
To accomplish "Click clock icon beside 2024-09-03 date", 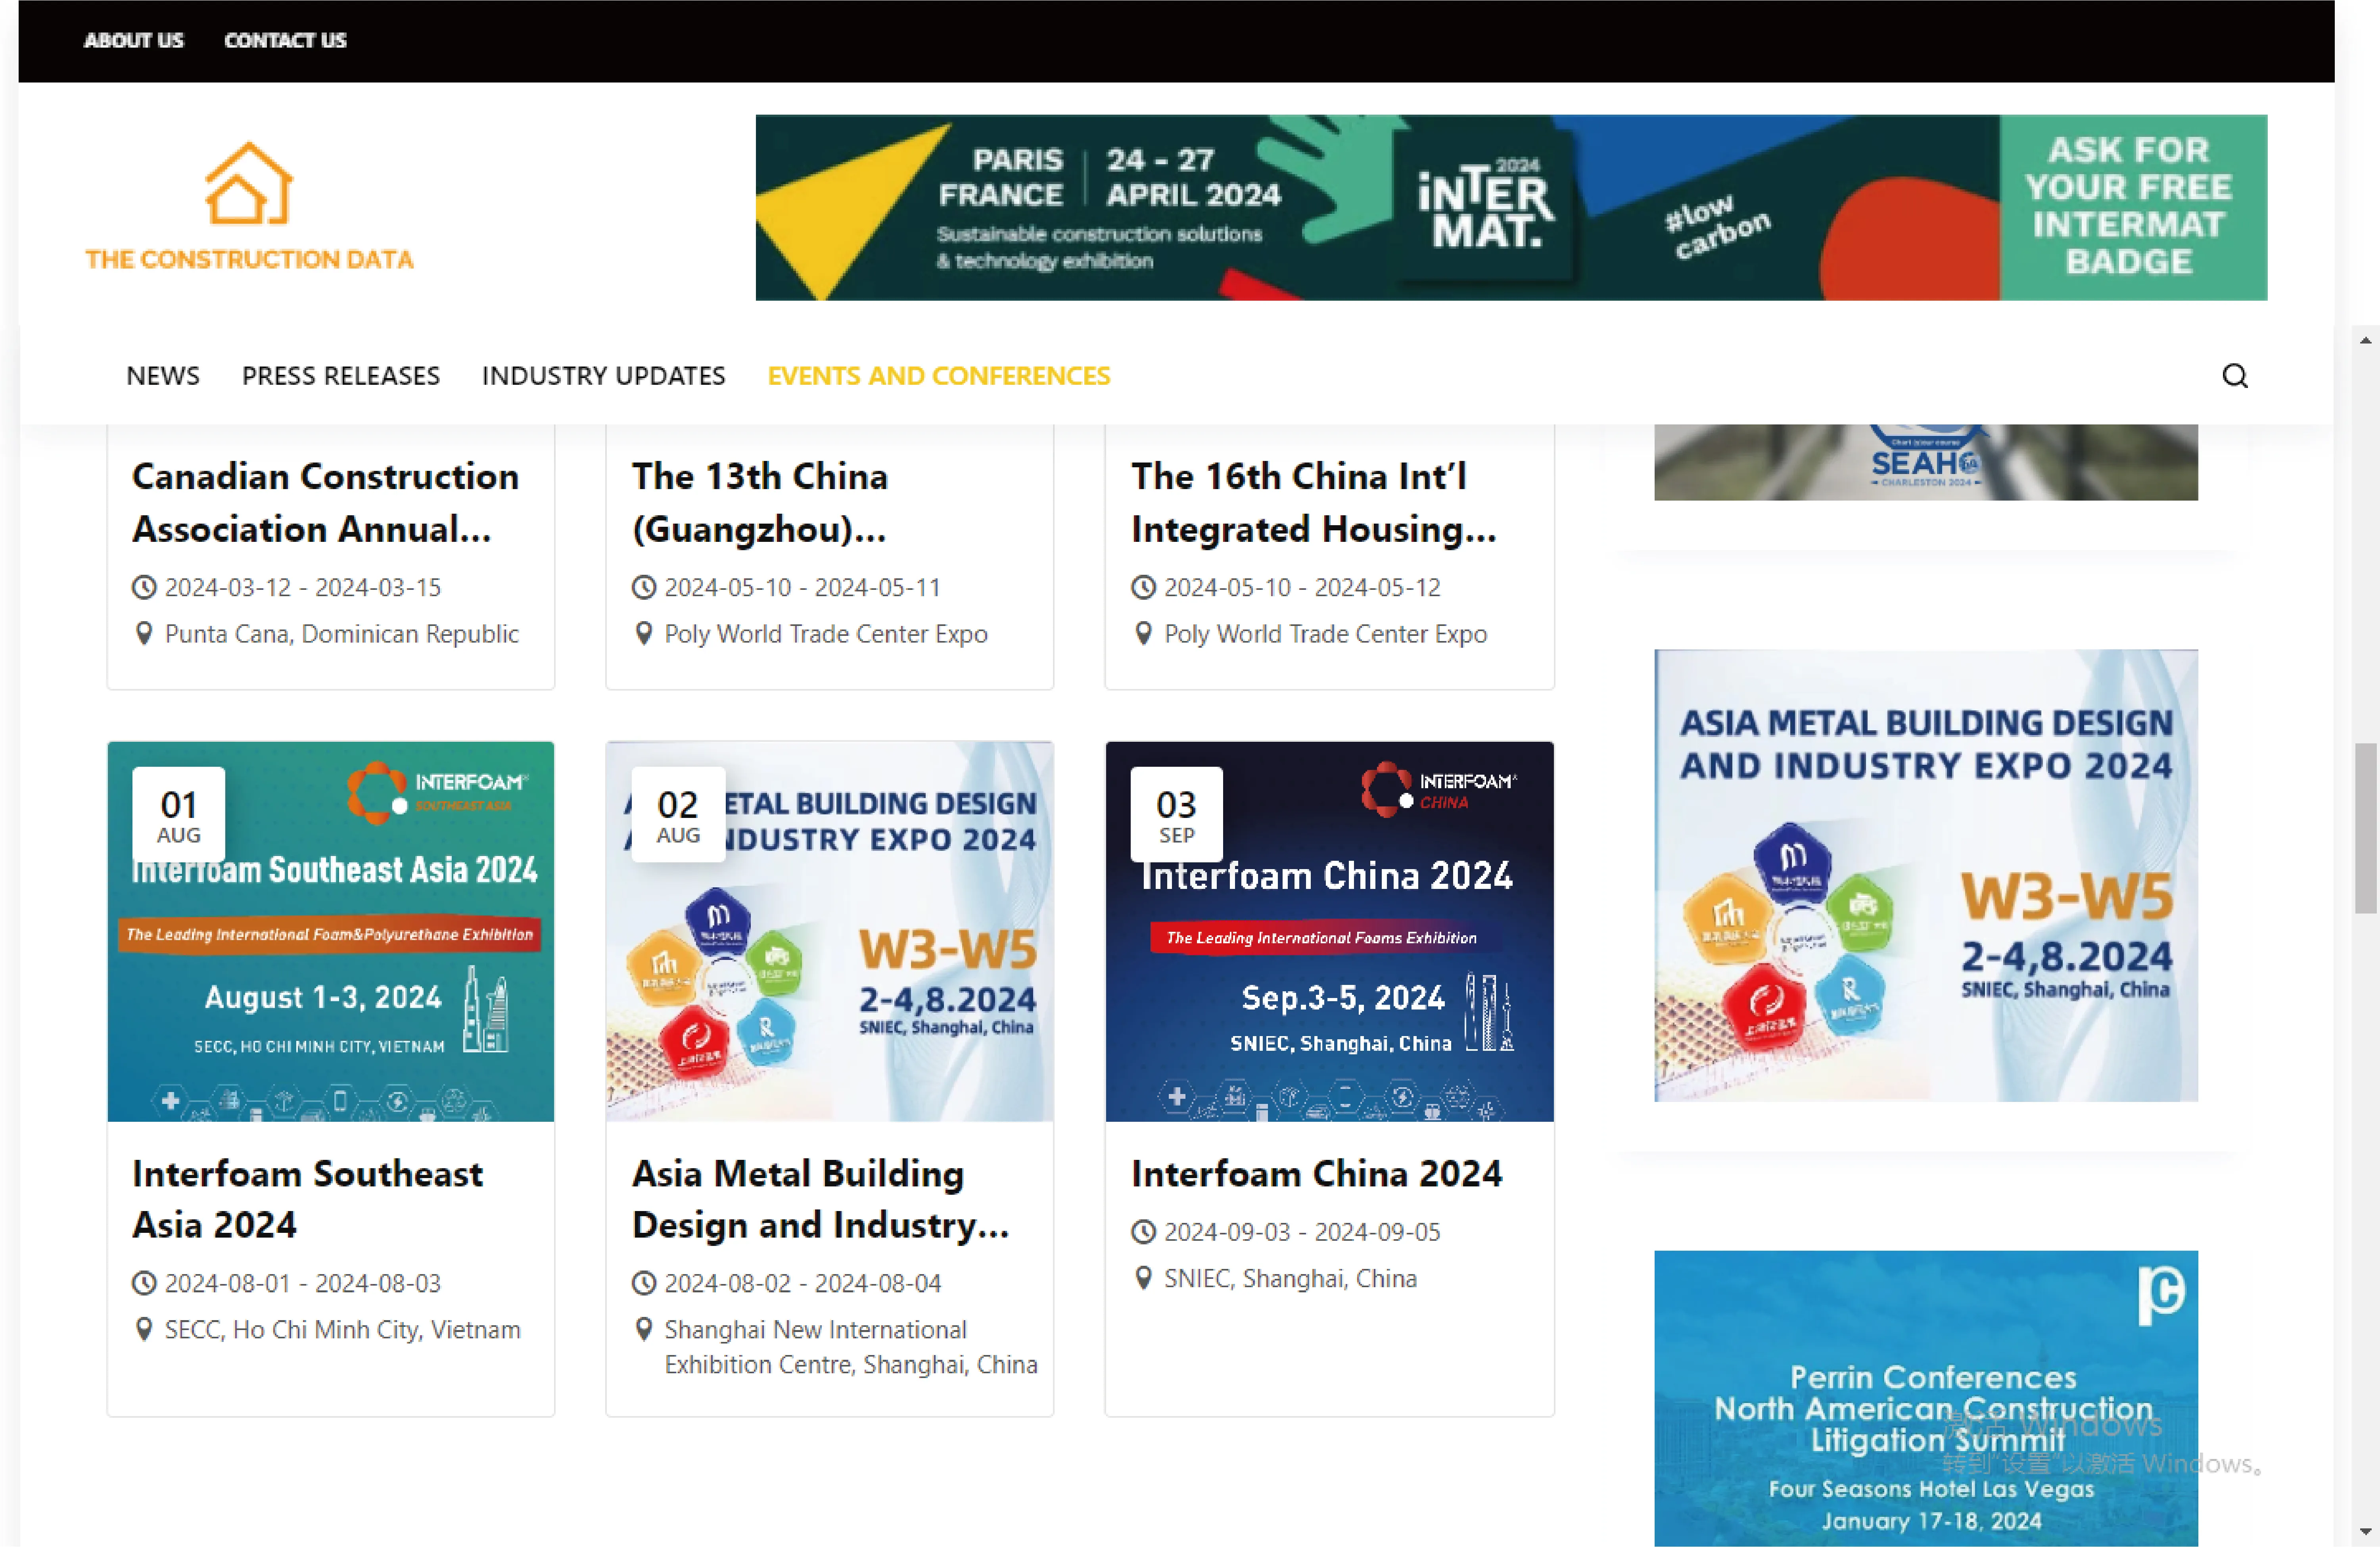I will [1143, 1232].
